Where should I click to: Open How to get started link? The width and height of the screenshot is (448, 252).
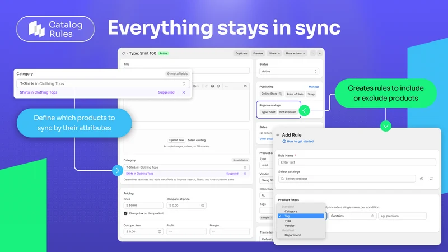click(300, 142)
